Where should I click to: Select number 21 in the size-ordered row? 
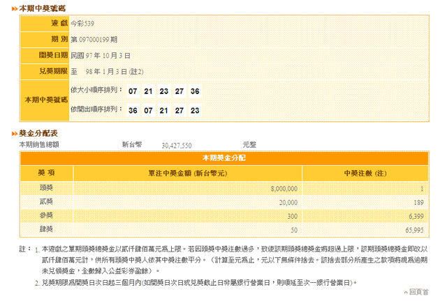point(148,91)
